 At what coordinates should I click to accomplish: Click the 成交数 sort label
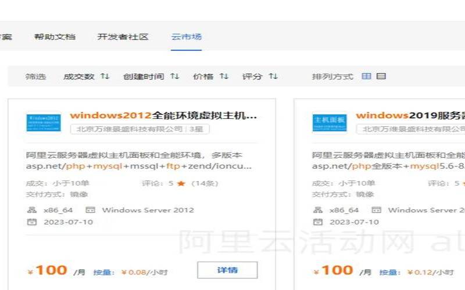point(78,77)
